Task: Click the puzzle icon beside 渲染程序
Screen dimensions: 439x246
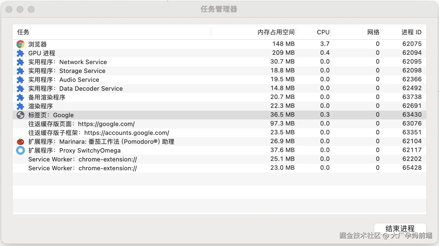Action: 21,106
